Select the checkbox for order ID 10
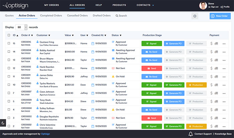234x138 pixels. [x=9, y=85]
